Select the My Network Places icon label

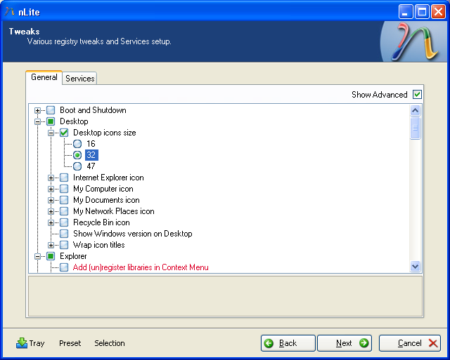click(x=114, y=211)
